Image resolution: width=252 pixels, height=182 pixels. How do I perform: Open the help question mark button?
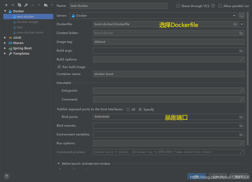[6, 176]
